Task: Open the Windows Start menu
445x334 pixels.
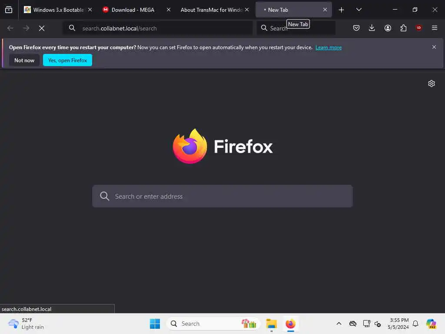Action: pos(155,324)
